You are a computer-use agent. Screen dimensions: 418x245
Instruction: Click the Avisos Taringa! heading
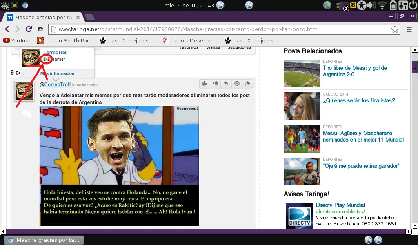coord(307,194)
